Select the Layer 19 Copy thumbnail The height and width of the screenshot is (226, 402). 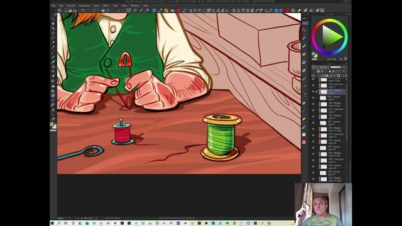pyautogui.click(x=324, y=129)
